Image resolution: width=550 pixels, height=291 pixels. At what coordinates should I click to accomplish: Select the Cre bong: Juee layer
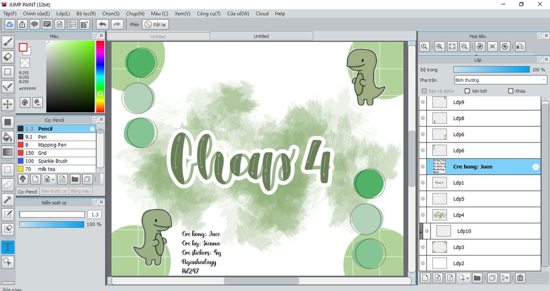480,167
